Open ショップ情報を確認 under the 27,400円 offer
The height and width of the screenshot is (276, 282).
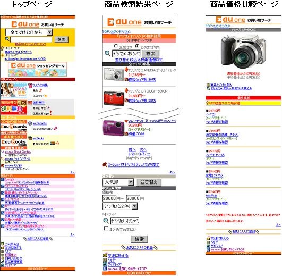coord(217,203)
